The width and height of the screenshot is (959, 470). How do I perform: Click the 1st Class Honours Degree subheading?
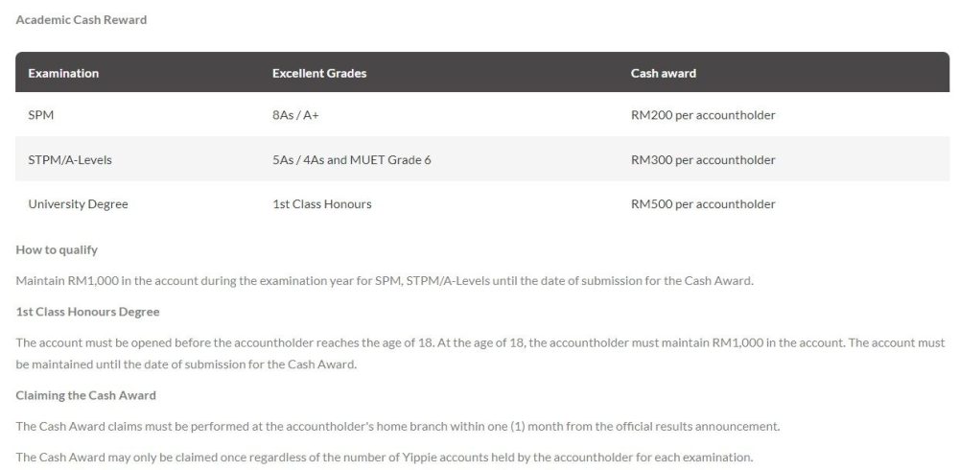pyautogui.click(x=87, y=312)
